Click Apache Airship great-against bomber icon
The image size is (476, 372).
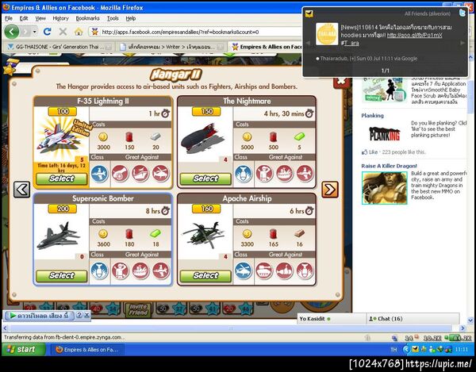coord(305,270)
